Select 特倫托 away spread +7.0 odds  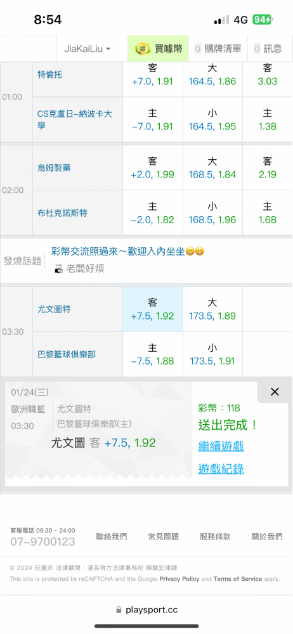pos(153,75)
